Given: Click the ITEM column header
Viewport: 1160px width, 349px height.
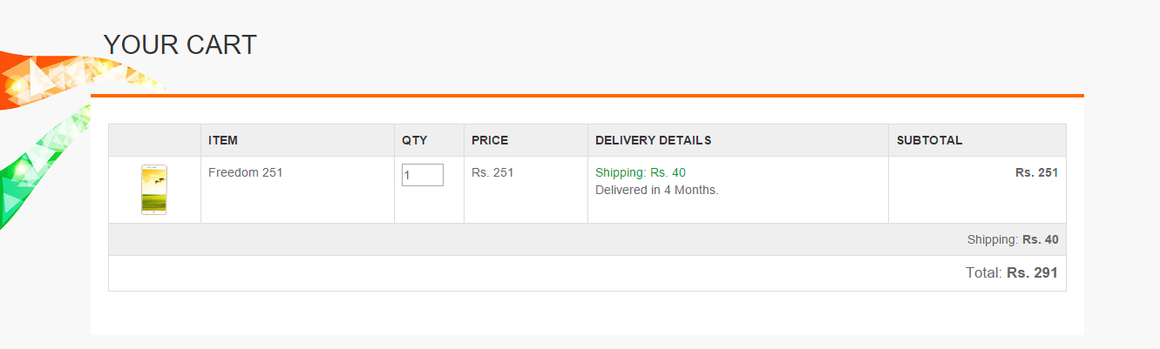Looking at the screenshot, I should [x=223, y=140].
